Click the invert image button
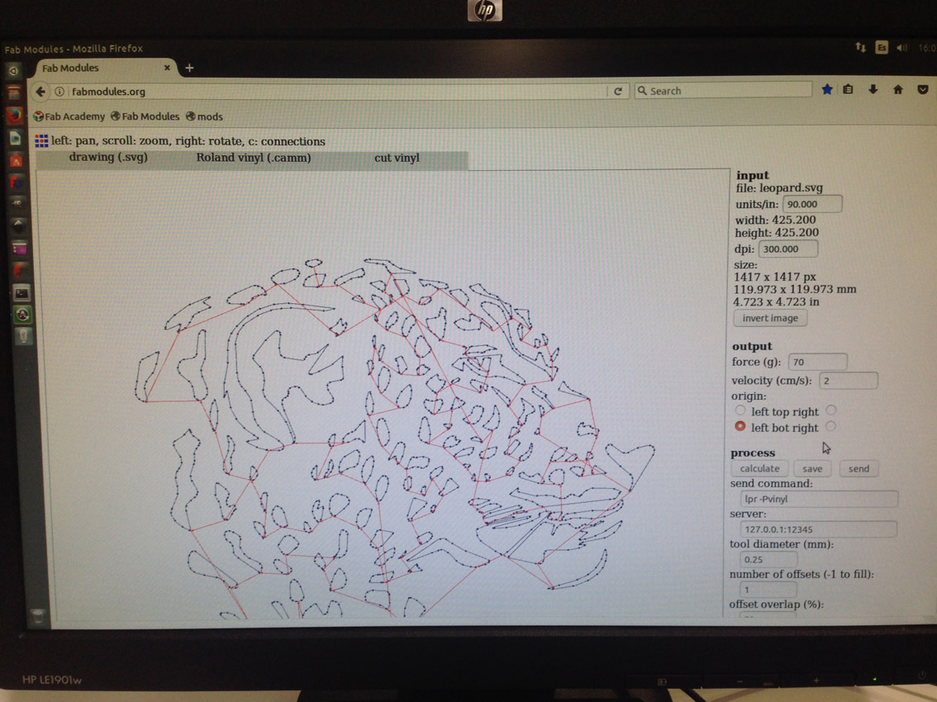This screenshot has width=937, height=702. pyautogui.click(x=770, y=318)
